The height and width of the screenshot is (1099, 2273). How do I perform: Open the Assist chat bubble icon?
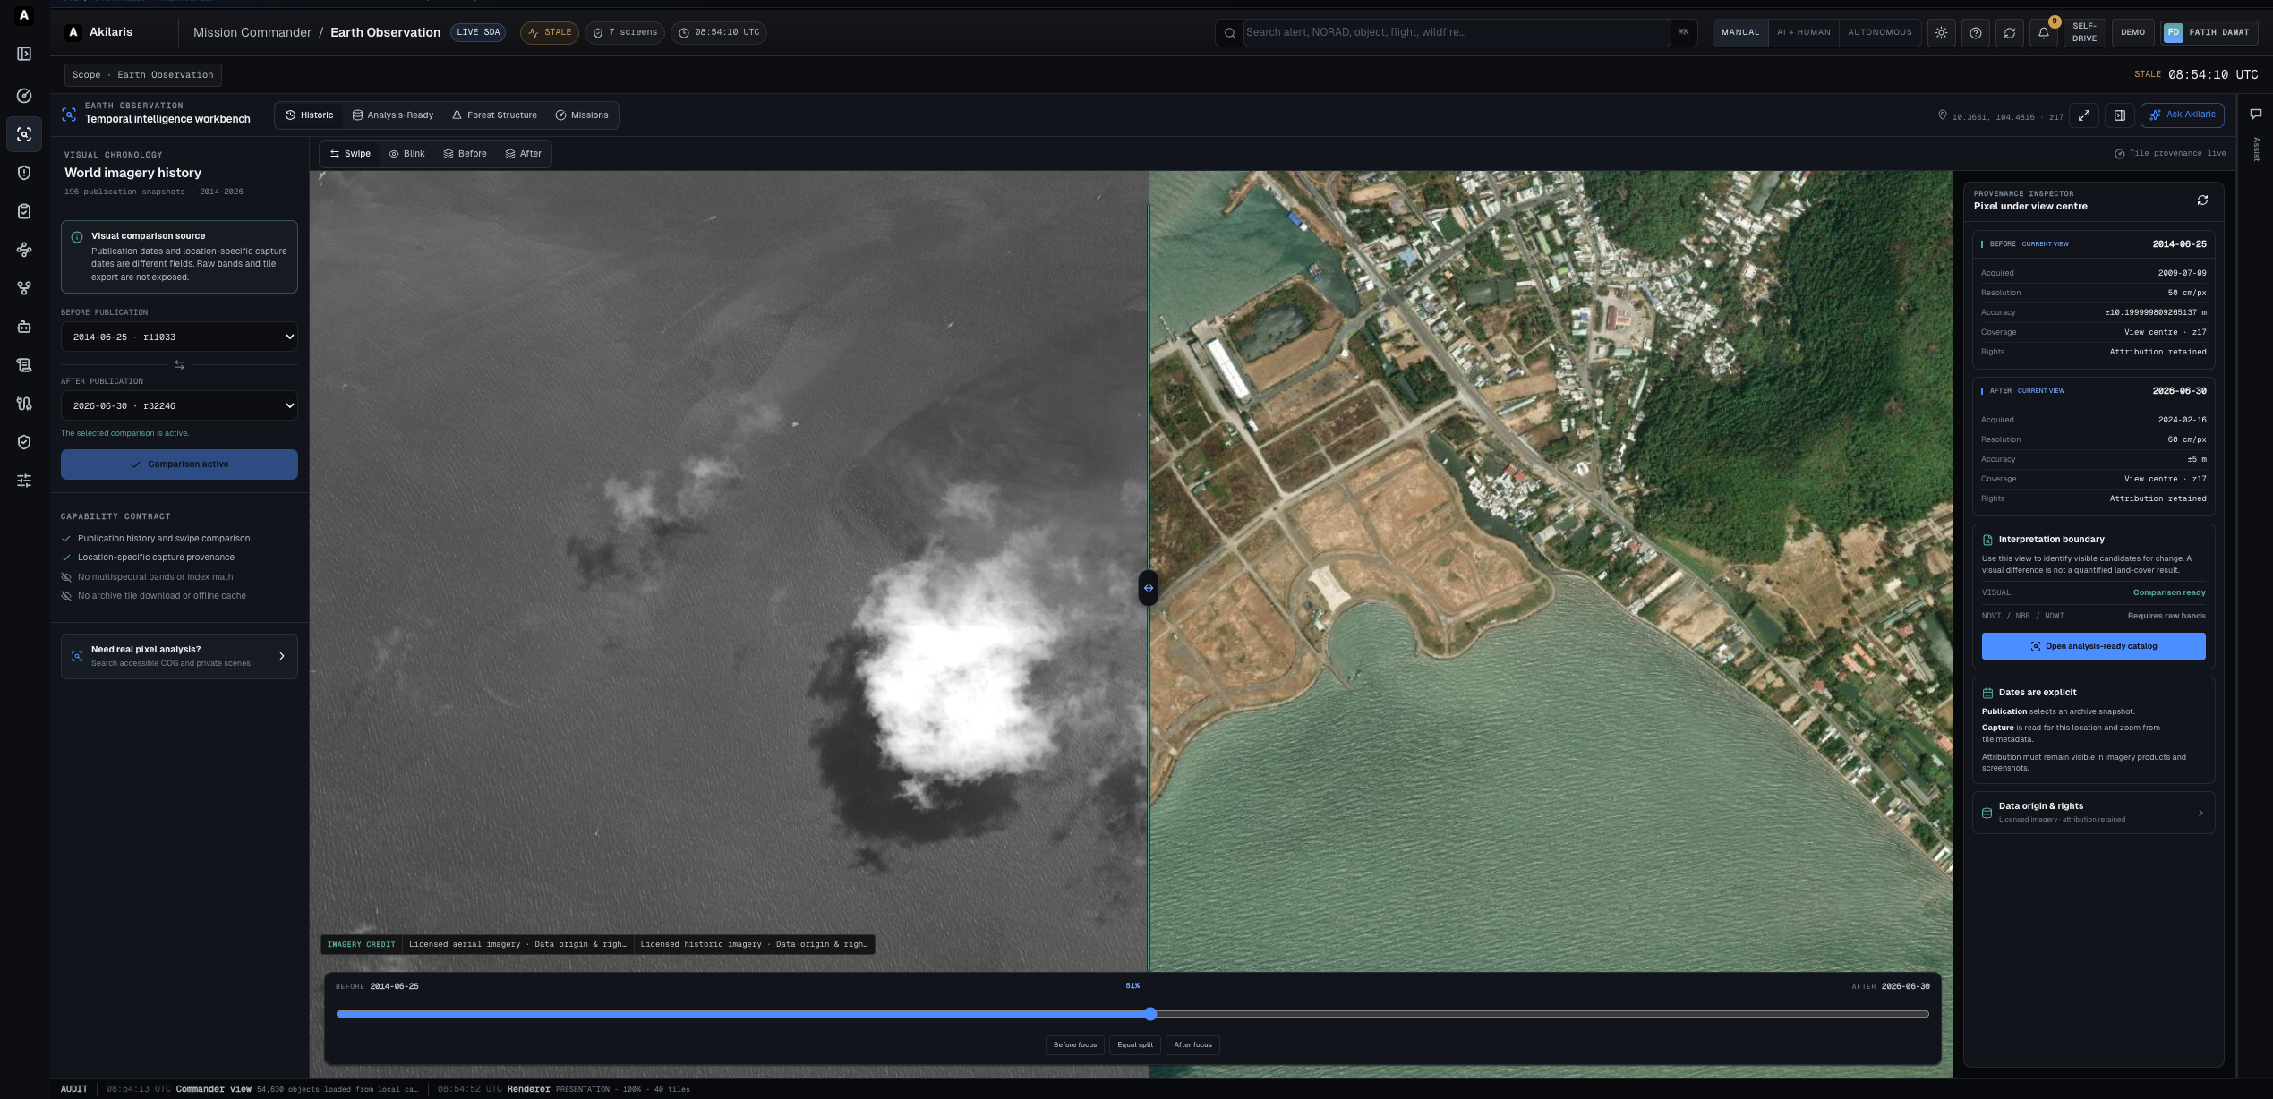(2256, 114)
